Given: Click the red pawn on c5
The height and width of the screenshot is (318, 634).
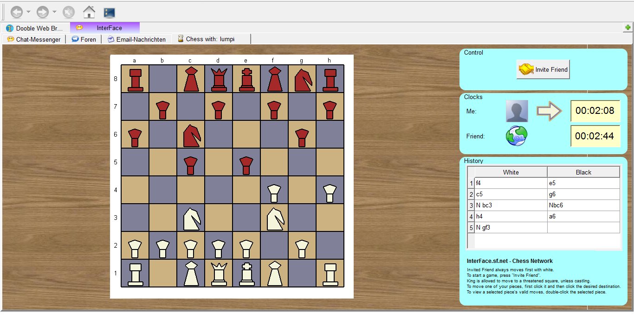Looking at the screenshot, I should (191, 166).
